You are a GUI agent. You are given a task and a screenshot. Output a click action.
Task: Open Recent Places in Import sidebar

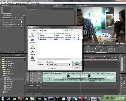tap(32, 35)
